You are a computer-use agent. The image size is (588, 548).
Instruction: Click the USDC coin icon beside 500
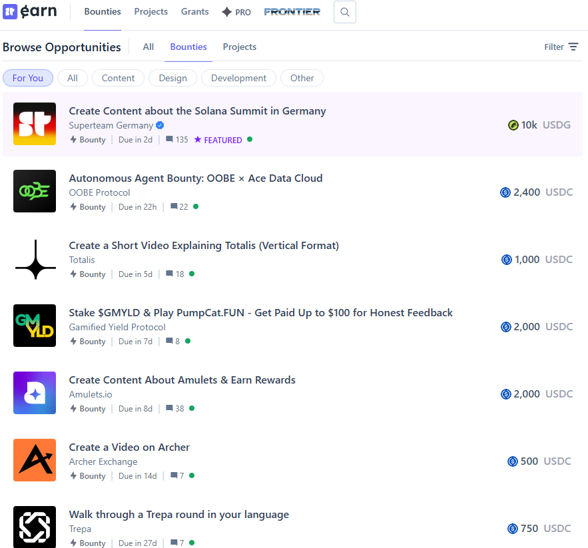click(x=513, y=461)
